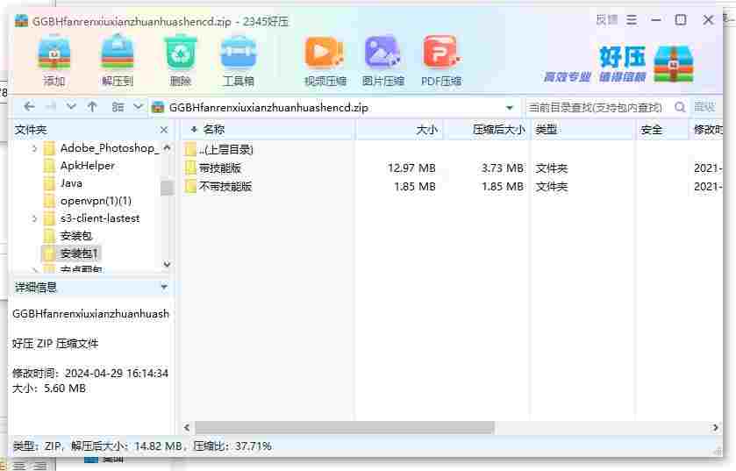Image resolution: width=736 pixels, height=471 pixels.
Task: Sort by 大小 column header
Action: [399, 130]
